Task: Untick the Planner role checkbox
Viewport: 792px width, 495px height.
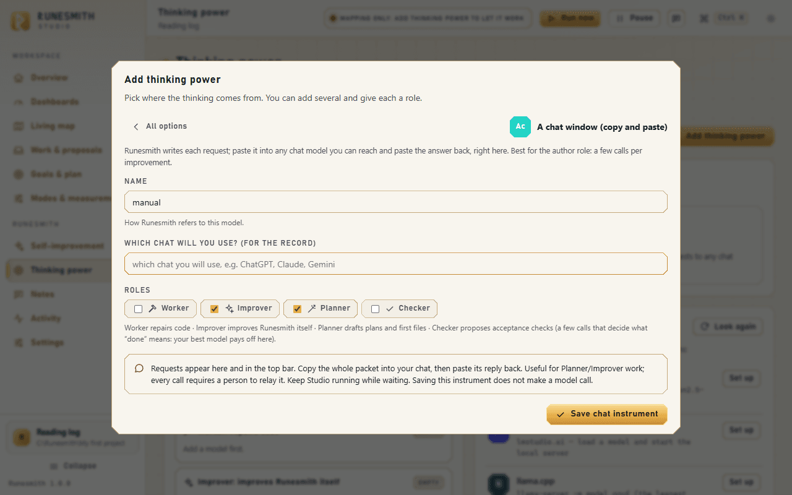Action: pos(297,309)
